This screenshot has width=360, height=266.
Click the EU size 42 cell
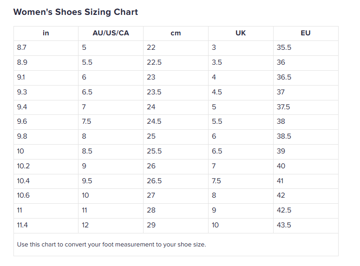click(281, 195)
